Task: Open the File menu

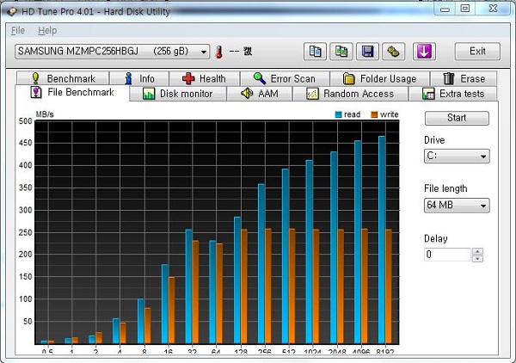Action: [18, 31]
